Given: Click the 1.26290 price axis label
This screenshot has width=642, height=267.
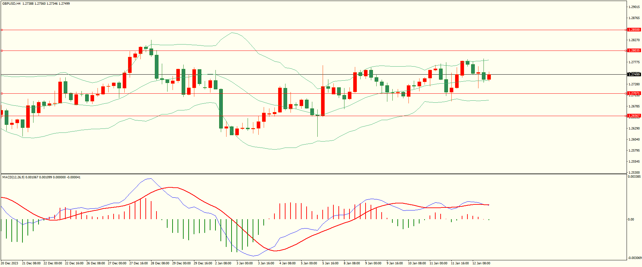Looking at the screenshot, I should coord(634,128).
